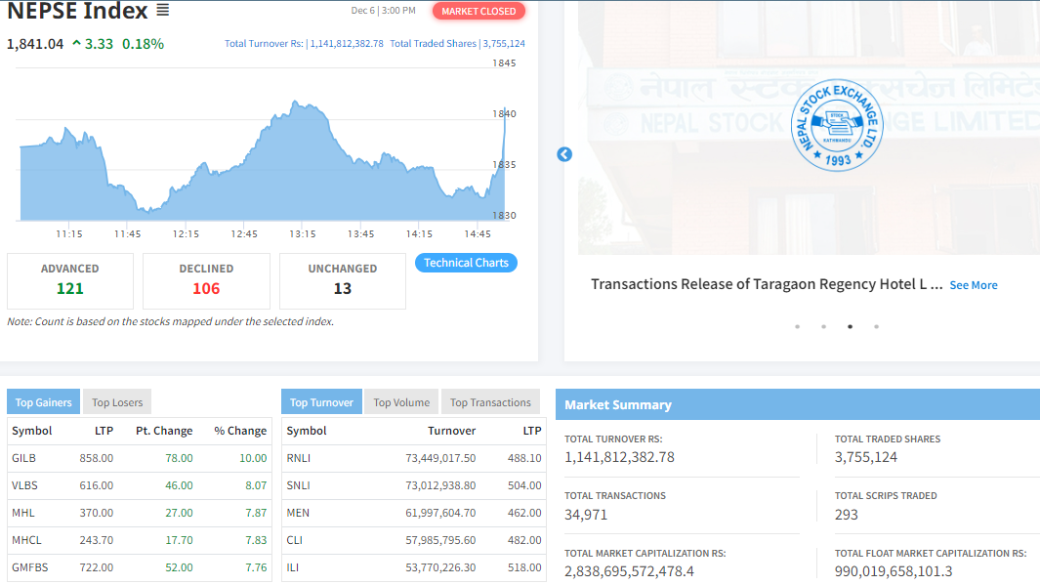Show the Top Transactions tab
Screen dimensions: 1040x585
pos(490,402)
